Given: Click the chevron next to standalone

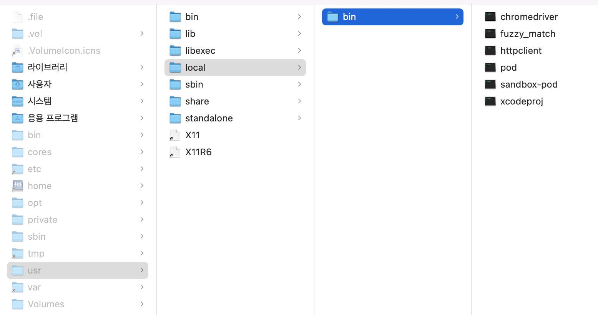Looking at the screenshot, I should (x=299, y=118).
